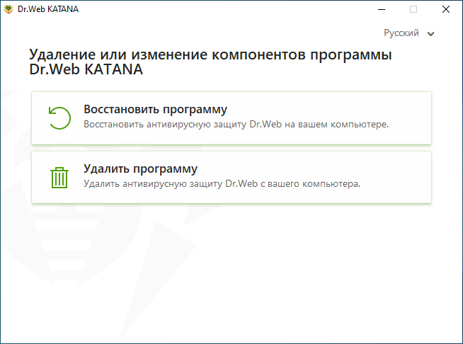The width and height of the screenshot is (463, 344).
Task: Click the 'Dr.Web KATANA' window title text
Action: (48, 9)
